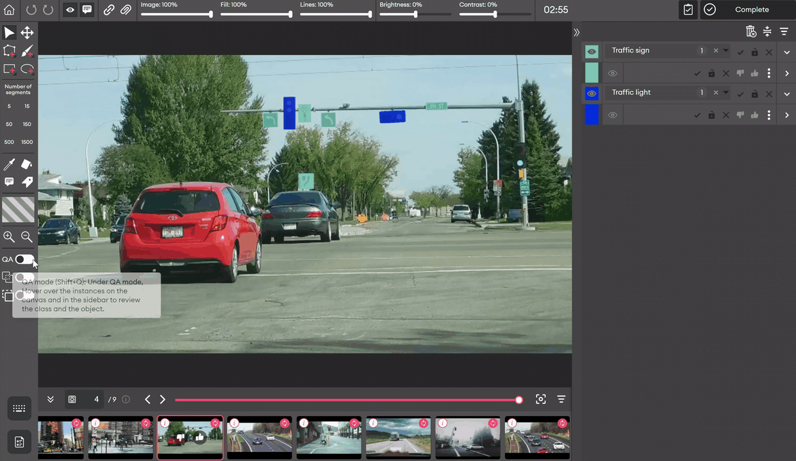Screen dimensions: 796x461
Task: Open the sidebar filter icon
Action: [784, 31]
